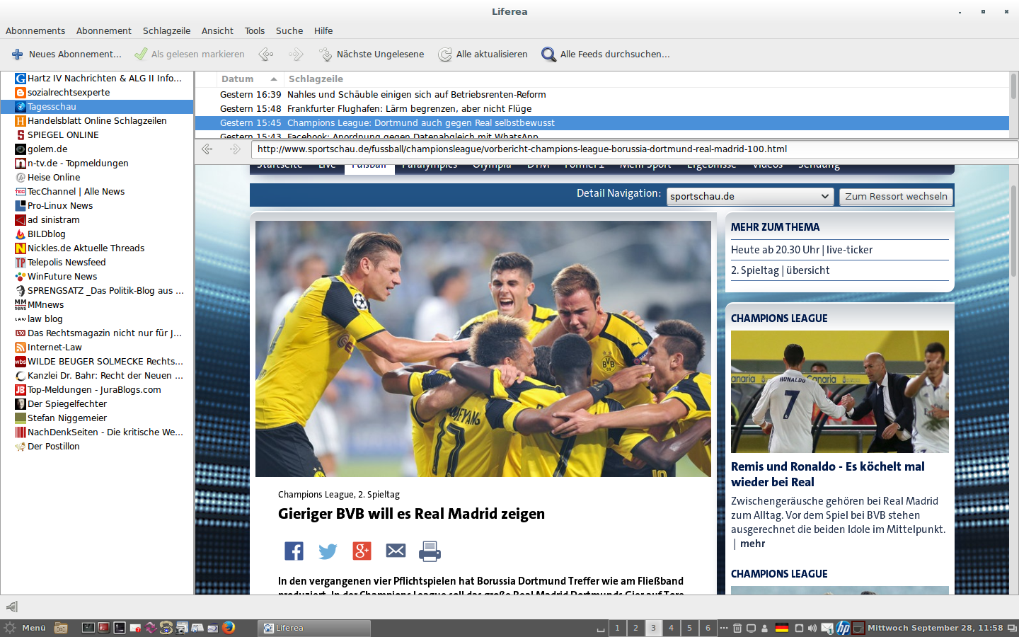1019x637 pixels.
Task: Select Heise Online feed
Action: click(x=97, y=177)
